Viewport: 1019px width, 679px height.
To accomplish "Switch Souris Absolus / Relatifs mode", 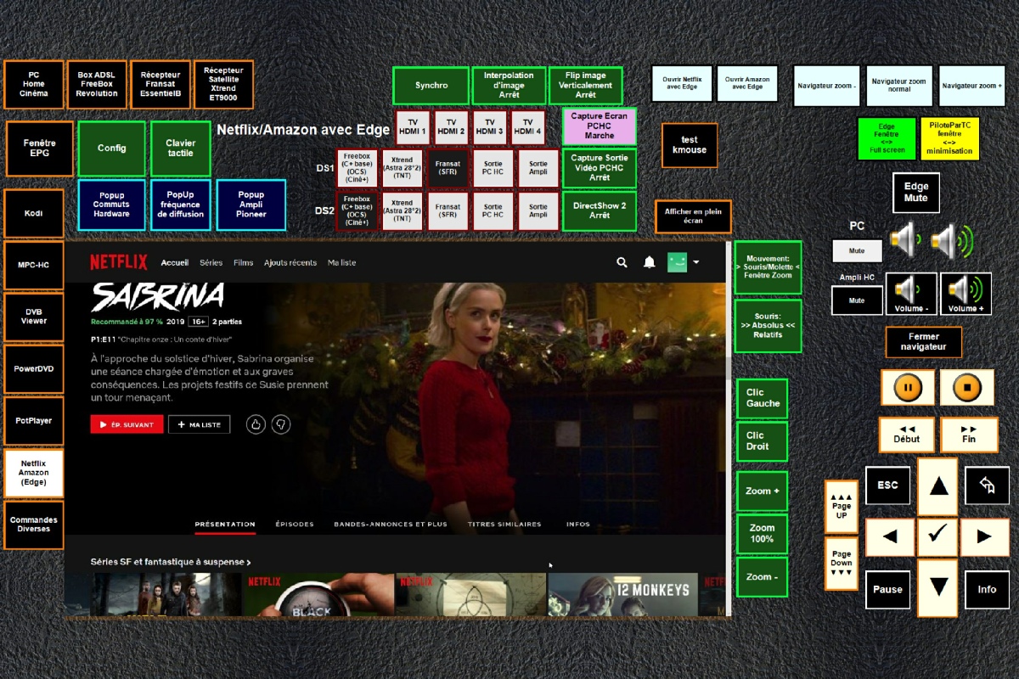I will click(768, 326).
